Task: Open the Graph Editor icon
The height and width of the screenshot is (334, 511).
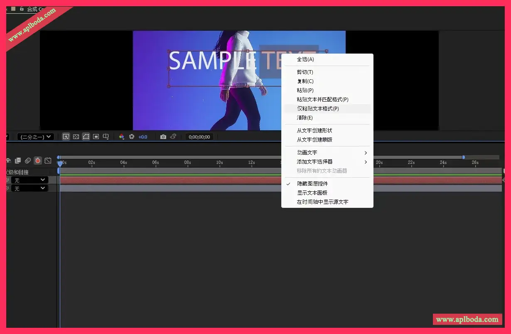Action: (x=48, y=161)
